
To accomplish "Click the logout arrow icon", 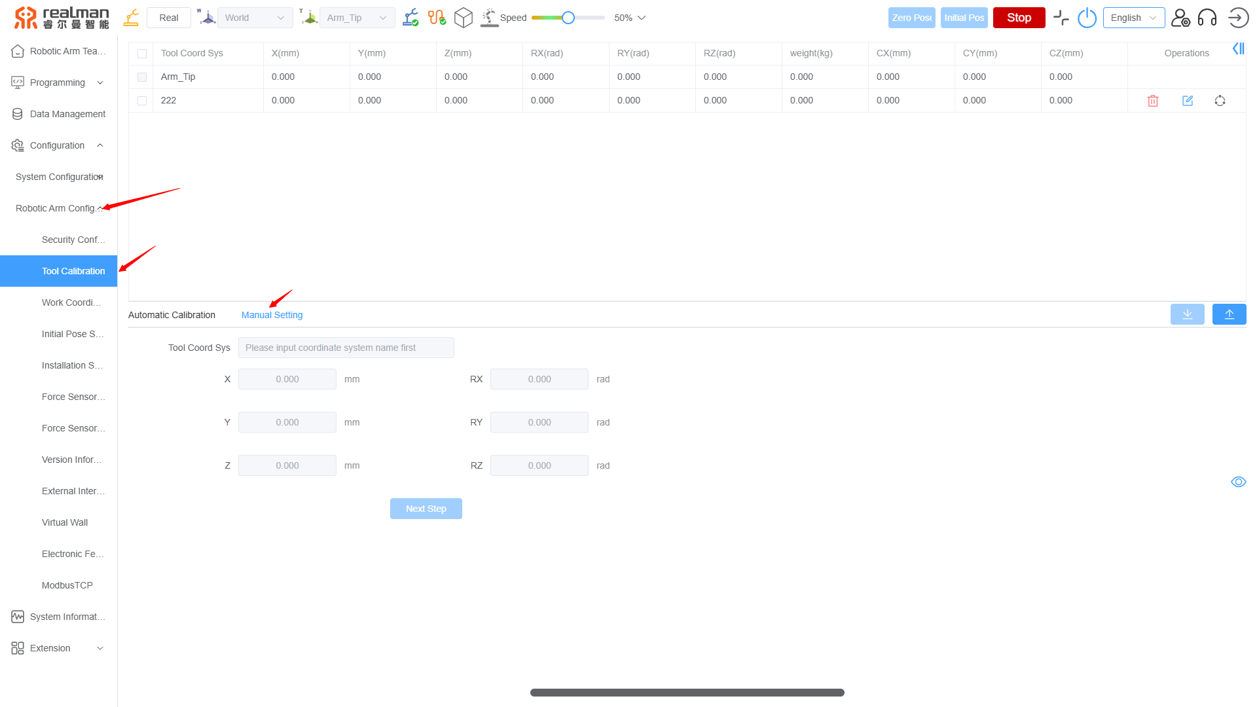I will pyautogui.click(x=1238, y=18).
